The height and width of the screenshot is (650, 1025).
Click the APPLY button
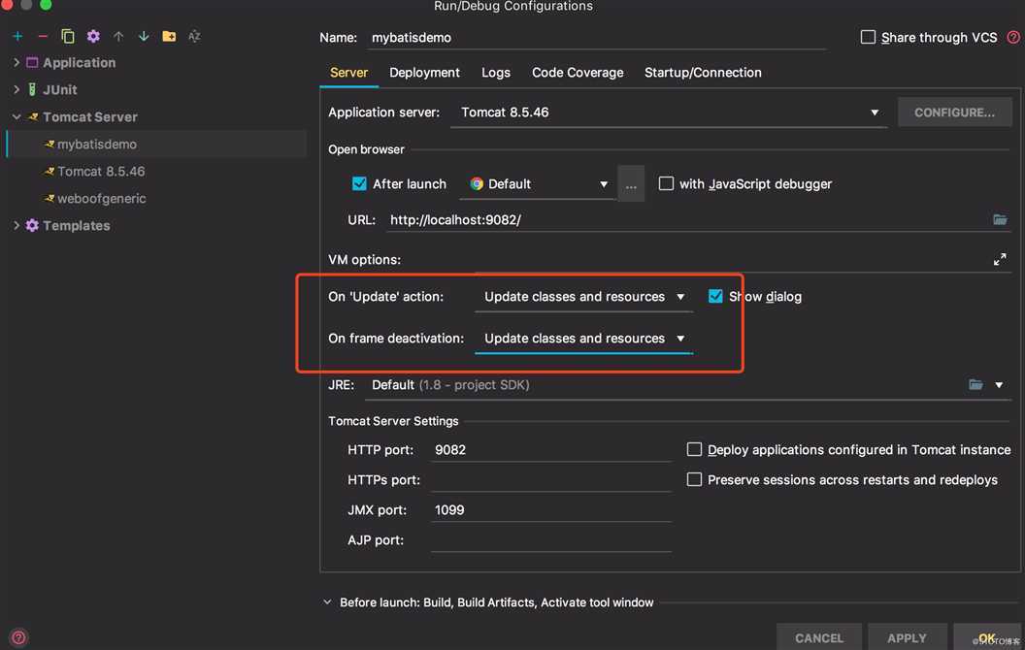tap(906, 637)
